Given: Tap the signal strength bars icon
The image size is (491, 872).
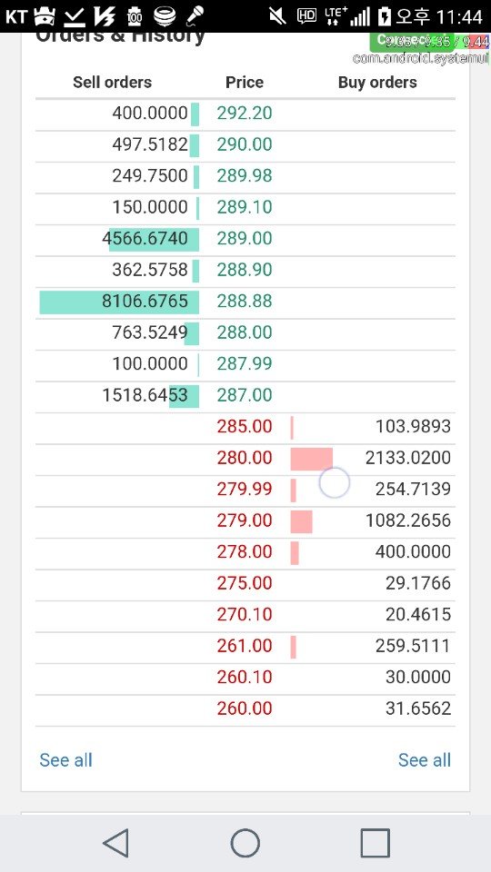Looking at the screenshot, I should click(361, 16).
